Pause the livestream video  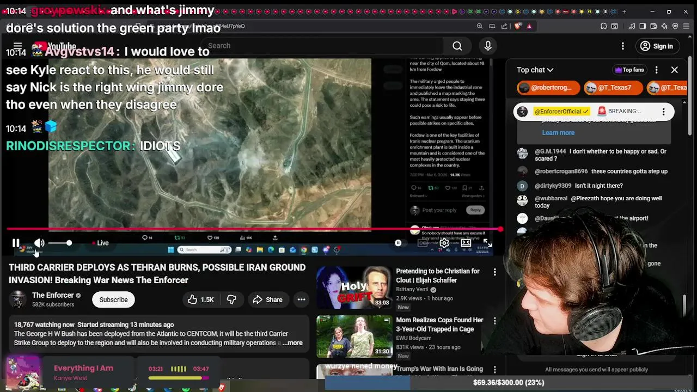[16, 243]
